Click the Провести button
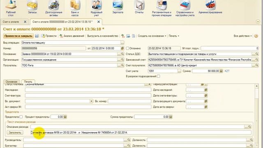The height and width of the screenshot is (148, 263). (49, 36)
